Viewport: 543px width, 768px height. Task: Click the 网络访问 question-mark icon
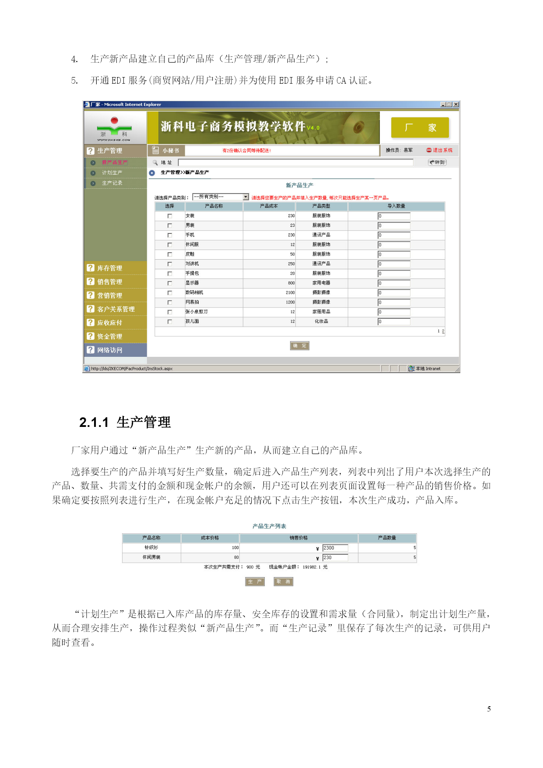point(91,350)
